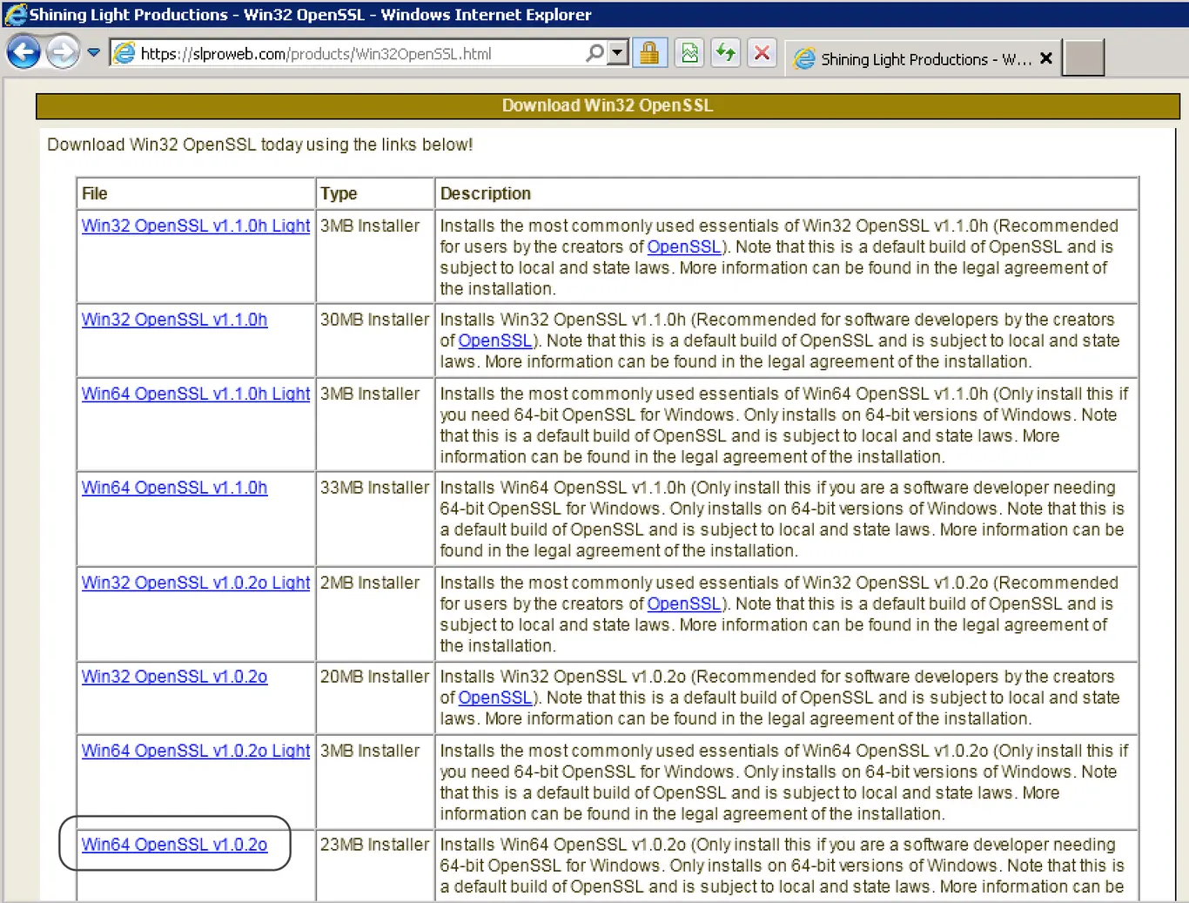Image resolution: width=1189 pixels, height=903 pixels.
Task: Click the Description column header
Action: point(787,193)
